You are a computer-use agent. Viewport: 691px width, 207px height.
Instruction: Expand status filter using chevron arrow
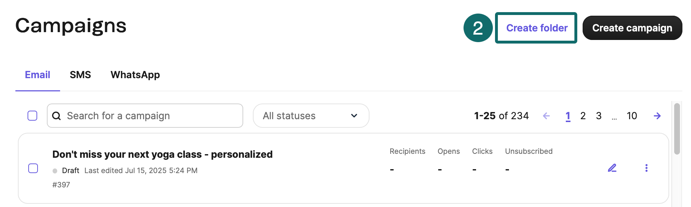pyautogui.click(x=354, y=116)
